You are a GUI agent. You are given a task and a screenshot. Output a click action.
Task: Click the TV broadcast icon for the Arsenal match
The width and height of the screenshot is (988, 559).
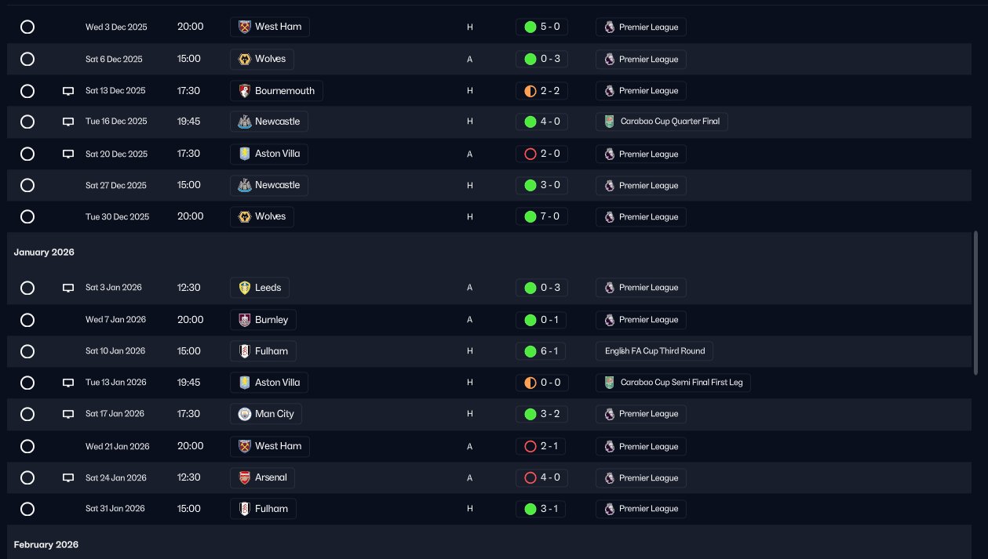tap(68, 477)
